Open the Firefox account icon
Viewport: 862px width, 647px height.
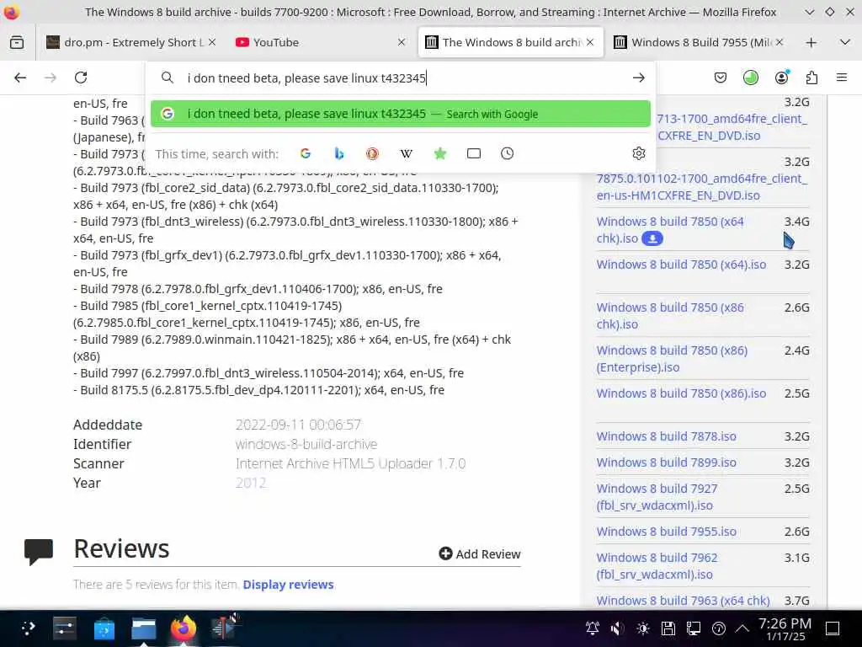pyautogui.click(x=781, y=78)
